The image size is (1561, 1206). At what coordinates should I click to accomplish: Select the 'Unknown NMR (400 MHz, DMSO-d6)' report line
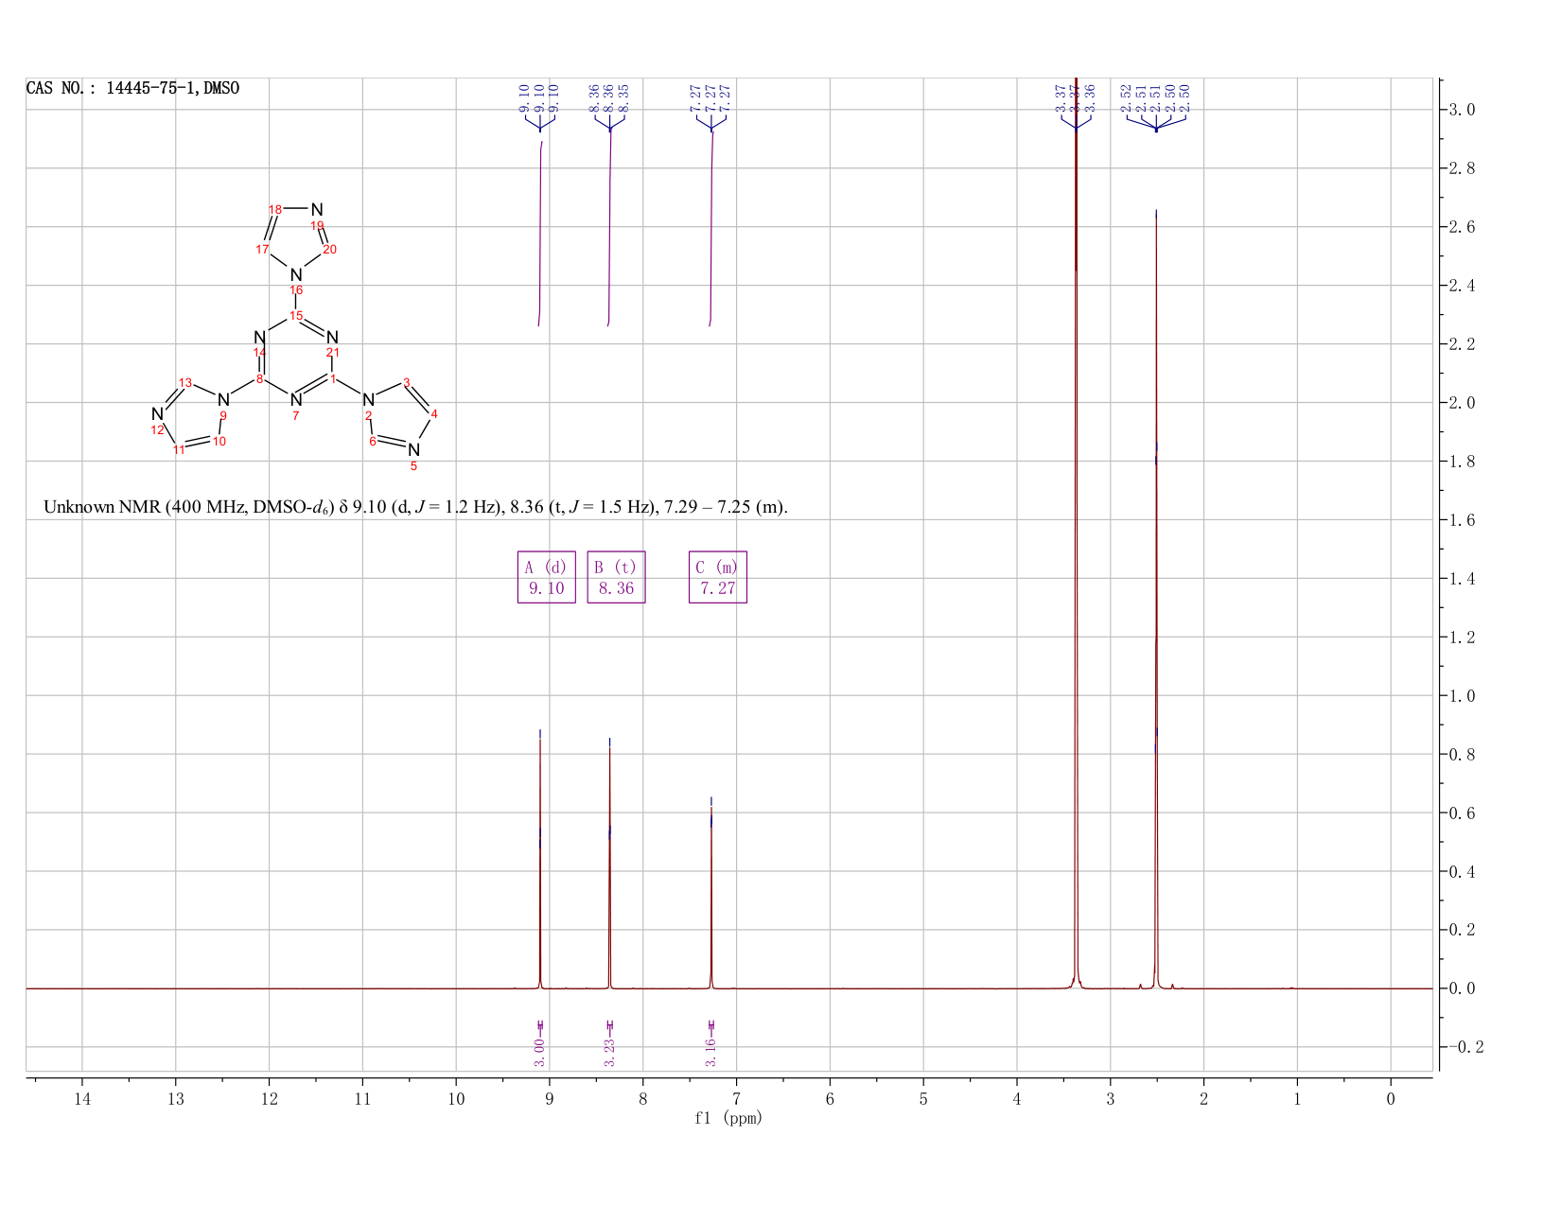[415, 507]
